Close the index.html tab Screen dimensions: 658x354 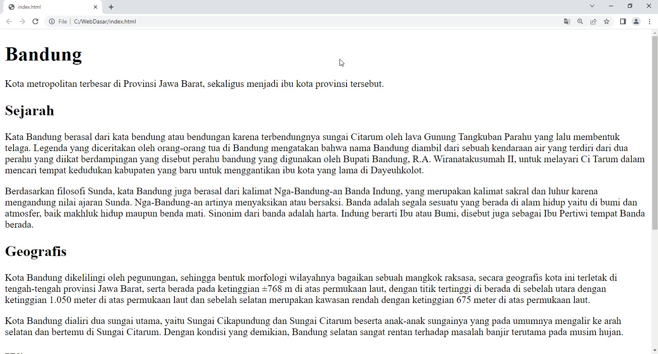click(95, 7)
